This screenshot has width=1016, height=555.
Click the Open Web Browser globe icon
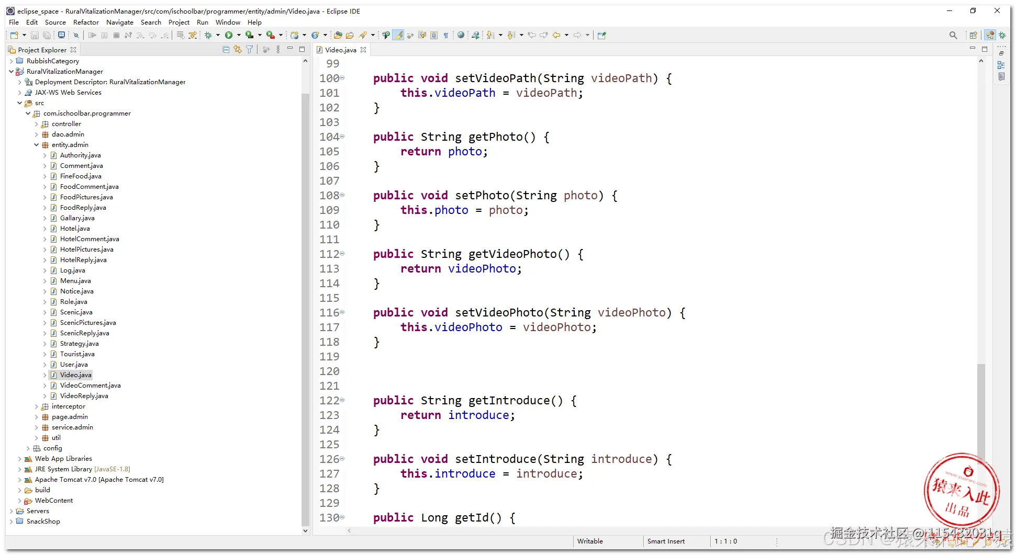(461, 35)
